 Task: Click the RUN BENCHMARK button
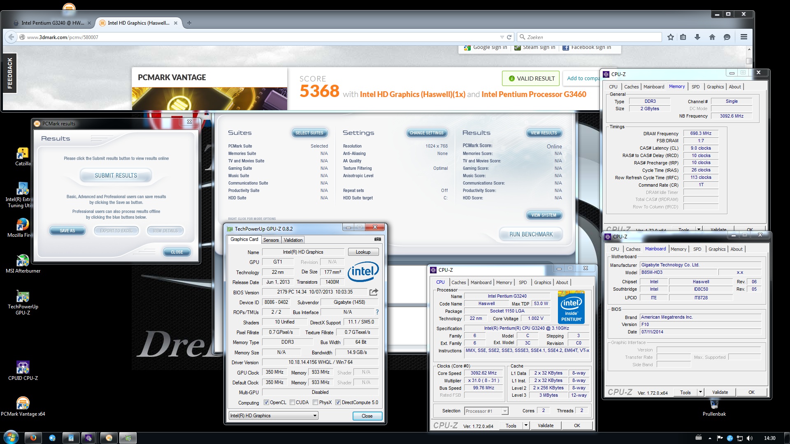point(531,234)
